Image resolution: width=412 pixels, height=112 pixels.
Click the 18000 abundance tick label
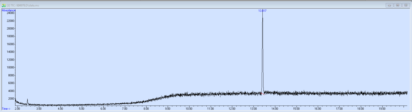10,36
